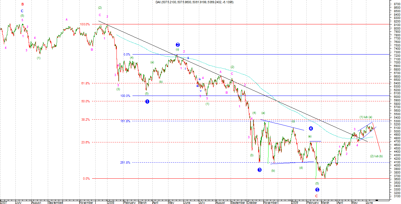Click the 2008 year label on time axis

click(x=111, y=203)
